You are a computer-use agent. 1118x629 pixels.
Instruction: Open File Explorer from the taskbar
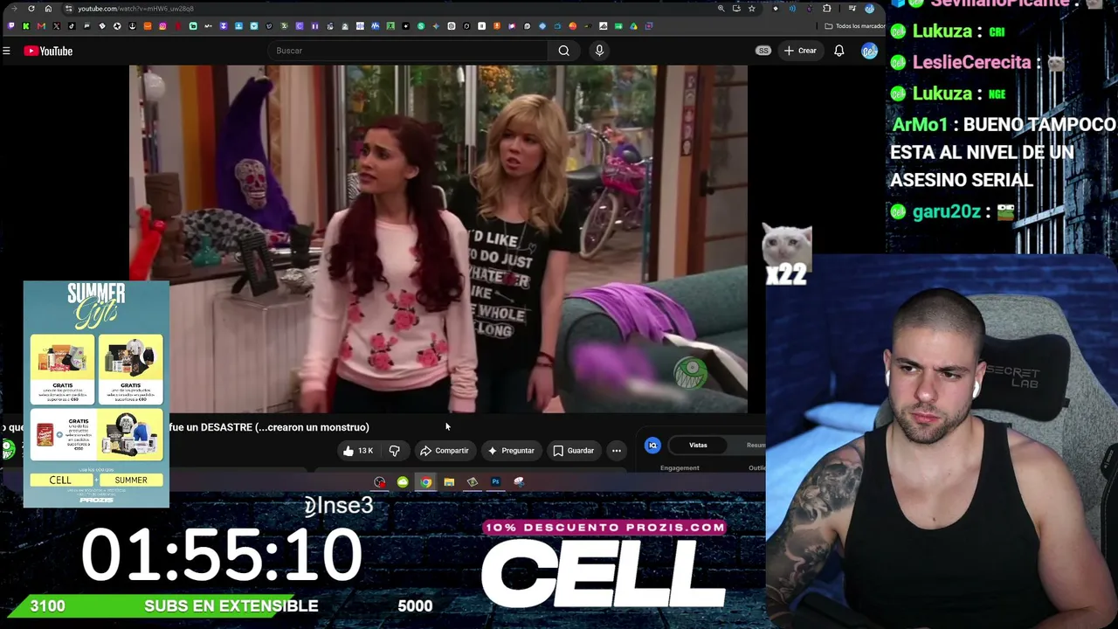click(x=449, y=482)
